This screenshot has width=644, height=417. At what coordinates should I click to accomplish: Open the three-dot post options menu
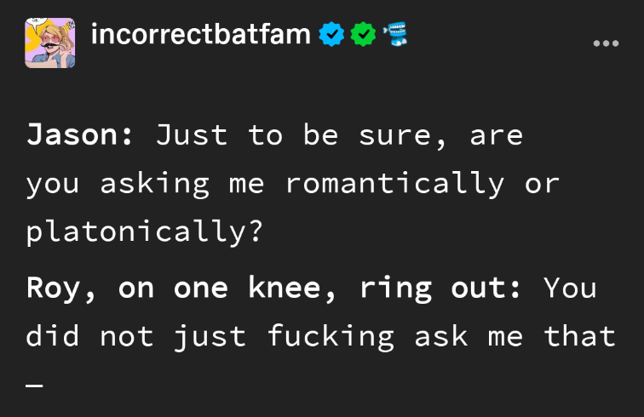606,43
